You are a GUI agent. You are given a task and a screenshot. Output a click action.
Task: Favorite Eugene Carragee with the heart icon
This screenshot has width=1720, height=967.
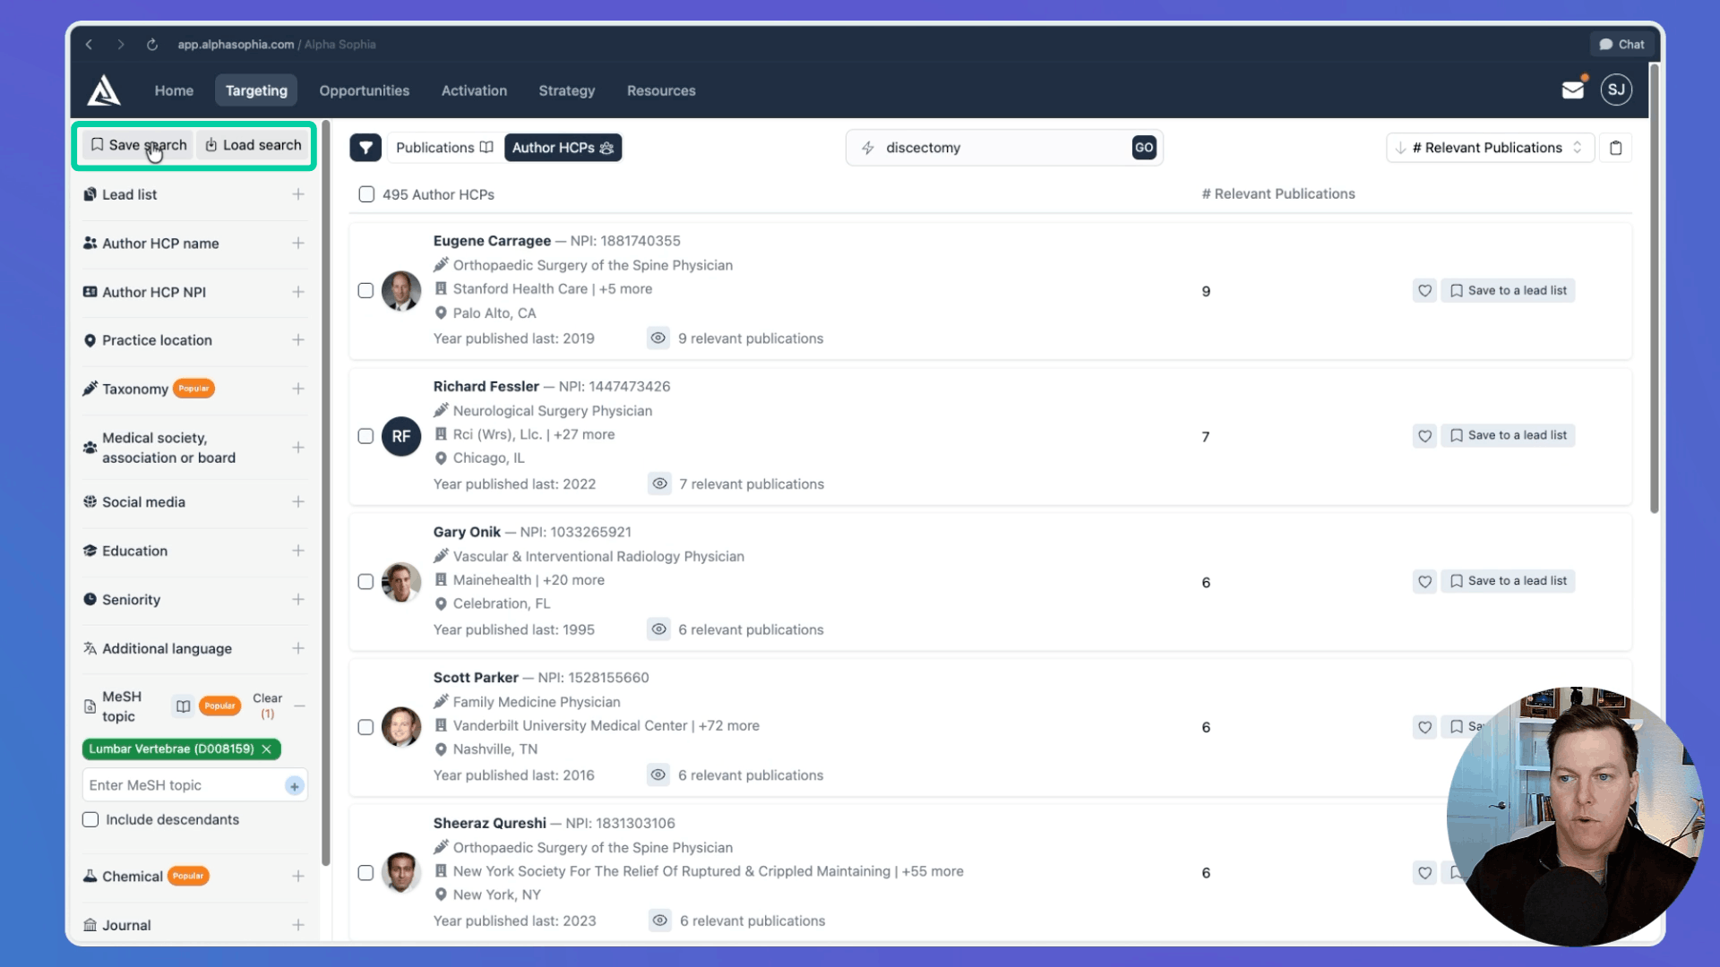click(x=1424, y=290)
